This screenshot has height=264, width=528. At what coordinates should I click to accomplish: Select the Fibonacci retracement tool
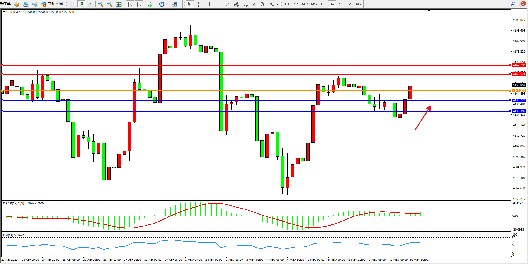pyautogui.click(x=245, y=4)
